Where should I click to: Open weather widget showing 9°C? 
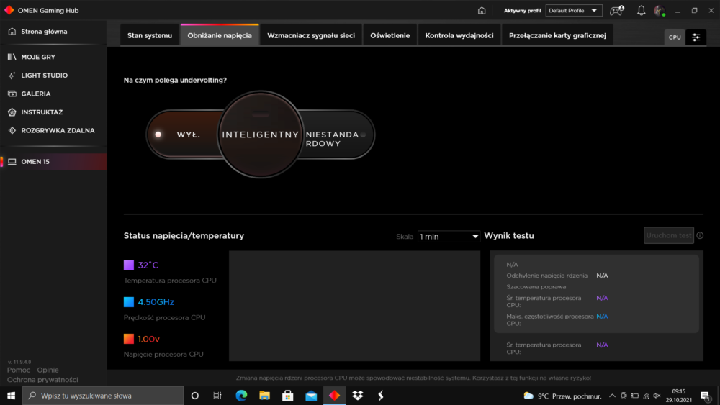(x=562, y=396)
